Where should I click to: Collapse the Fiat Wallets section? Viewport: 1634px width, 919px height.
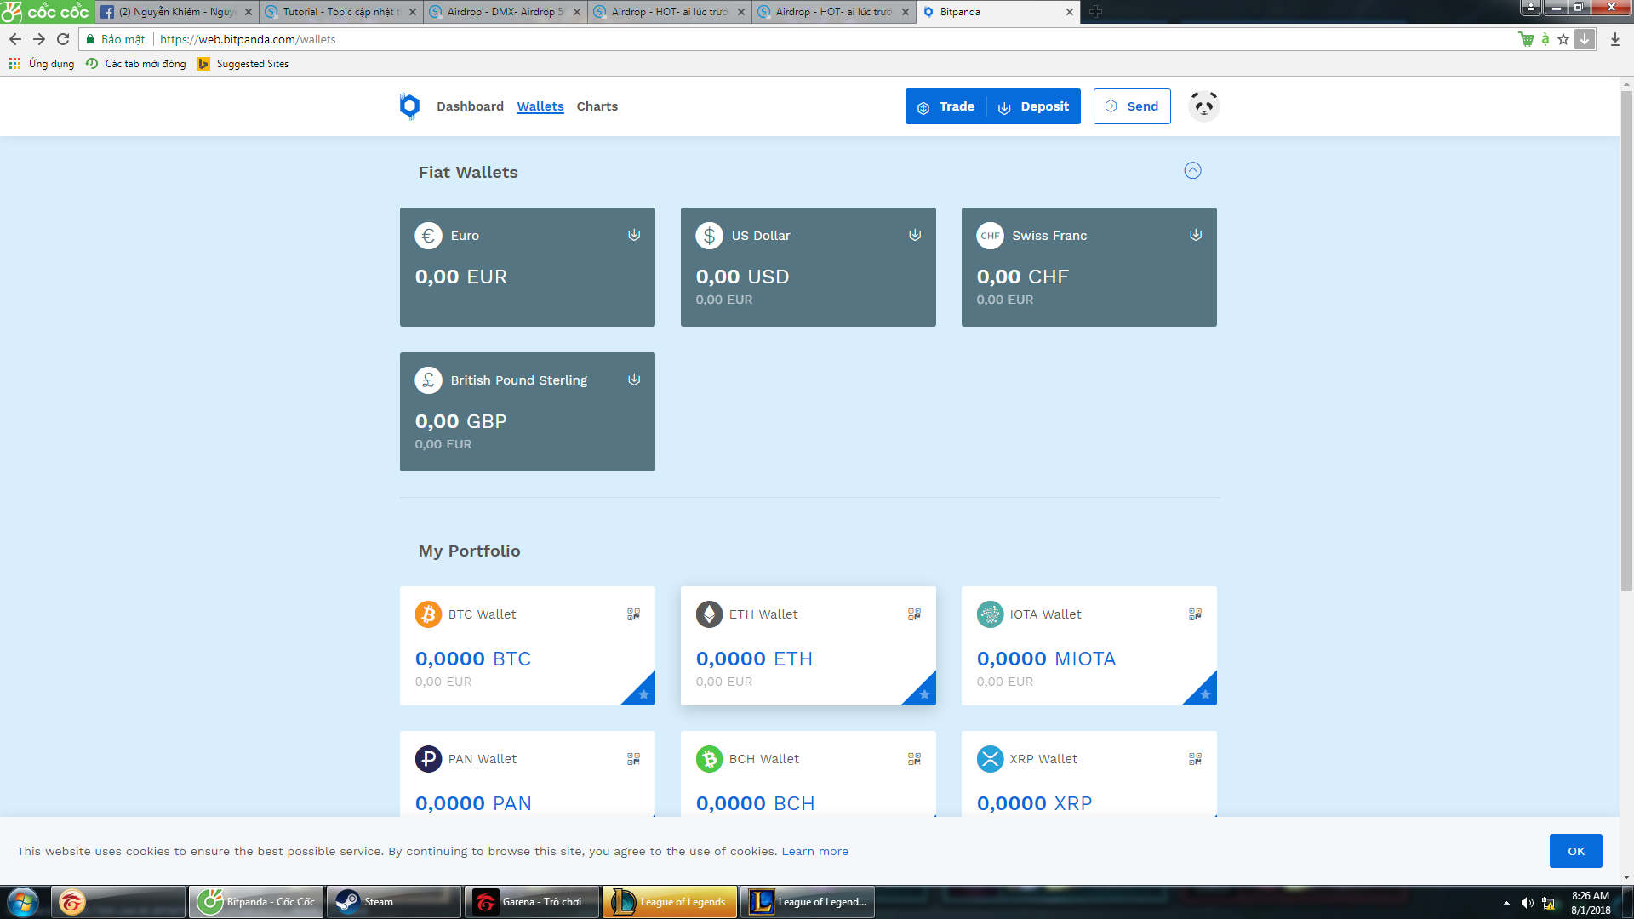[x=1192, y=171]
